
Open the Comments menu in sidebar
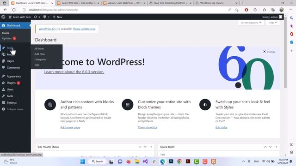tap(13, 68)
